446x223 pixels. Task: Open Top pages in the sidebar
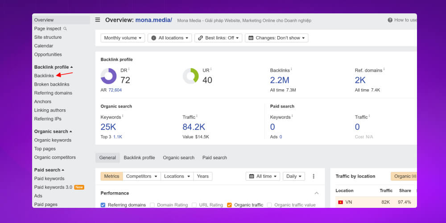point(45,149)
